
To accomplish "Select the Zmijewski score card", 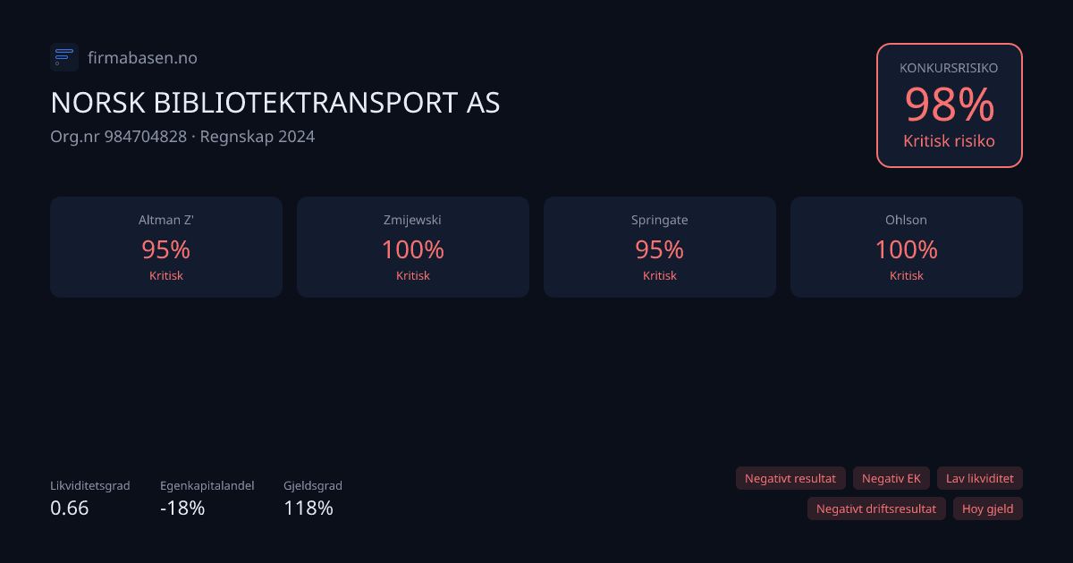I will [x=412, y=247].
